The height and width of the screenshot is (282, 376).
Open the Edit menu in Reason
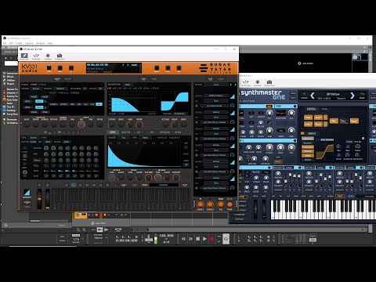tap(11, 43)
